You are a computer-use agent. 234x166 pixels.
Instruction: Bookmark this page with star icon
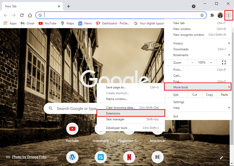202,15
